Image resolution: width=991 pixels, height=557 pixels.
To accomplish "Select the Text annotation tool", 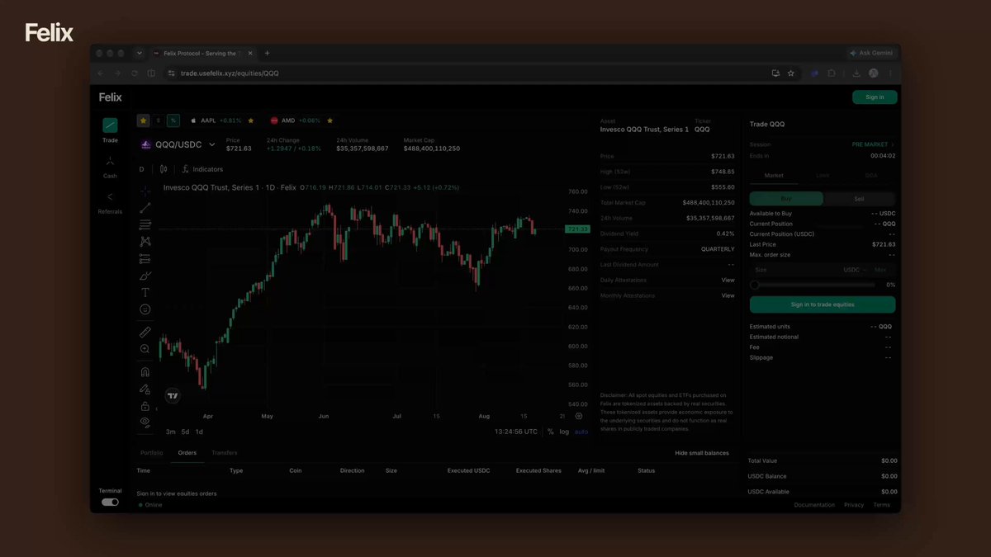I will (145, 292).
